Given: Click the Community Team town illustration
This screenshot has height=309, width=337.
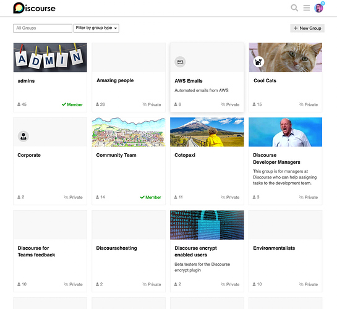Looking at the screenshot, I should tap(129, 132).
